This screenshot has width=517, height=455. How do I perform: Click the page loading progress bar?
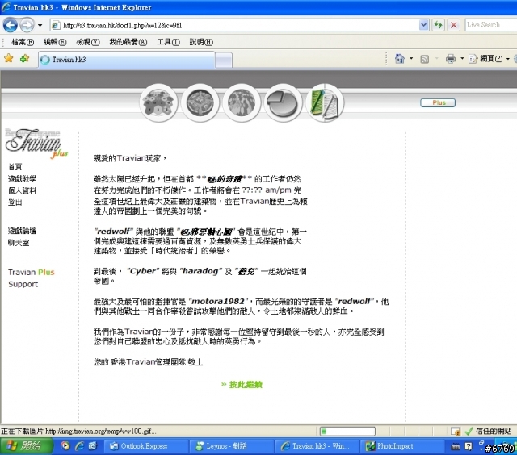click(347, 431)
